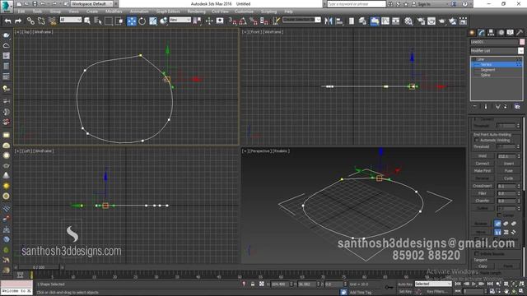Viewport: 527px width, 296px height.
Task: Click the CrossInsert button
Action: 483,186
